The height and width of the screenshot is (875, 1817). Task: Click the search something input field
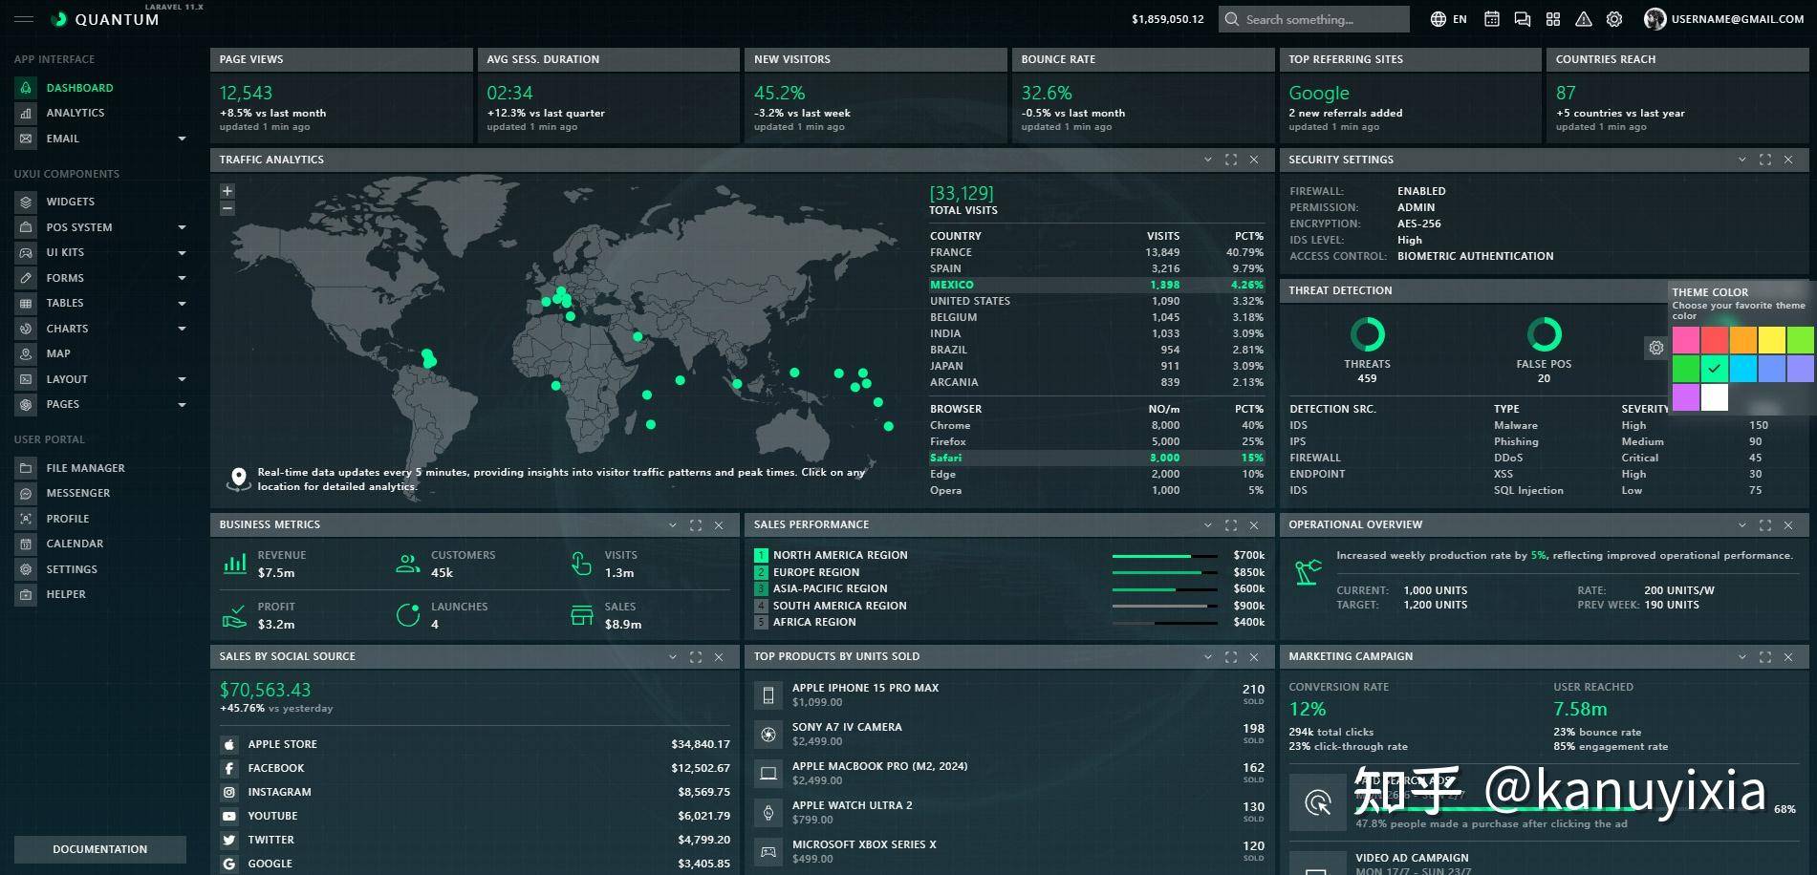pos(1313,19)
